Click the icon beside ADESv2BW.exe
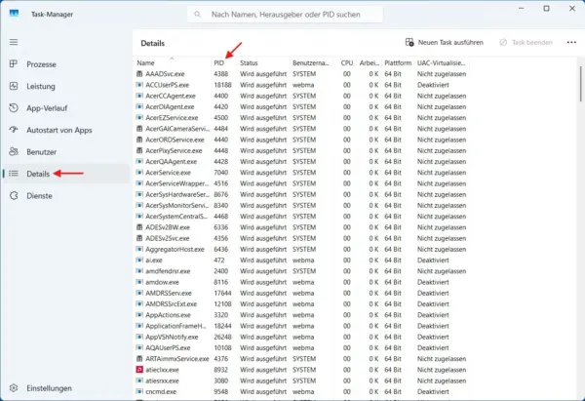This screenshot has height=401, width=585. click(139, 227)
